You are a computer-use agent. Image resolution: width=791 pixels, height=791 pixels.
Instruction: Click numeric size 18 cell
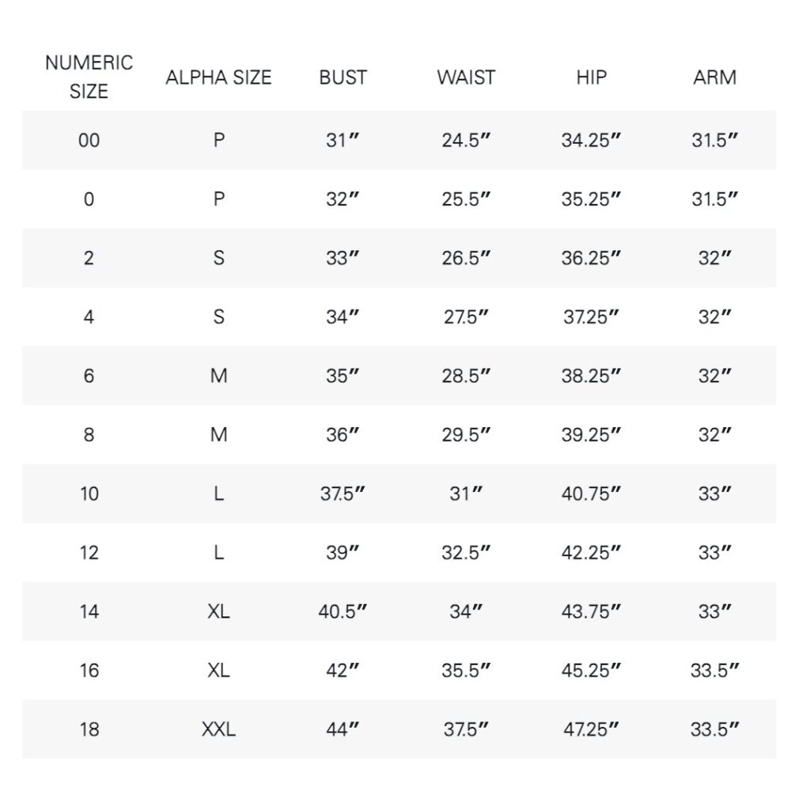[x=89, y=729]
